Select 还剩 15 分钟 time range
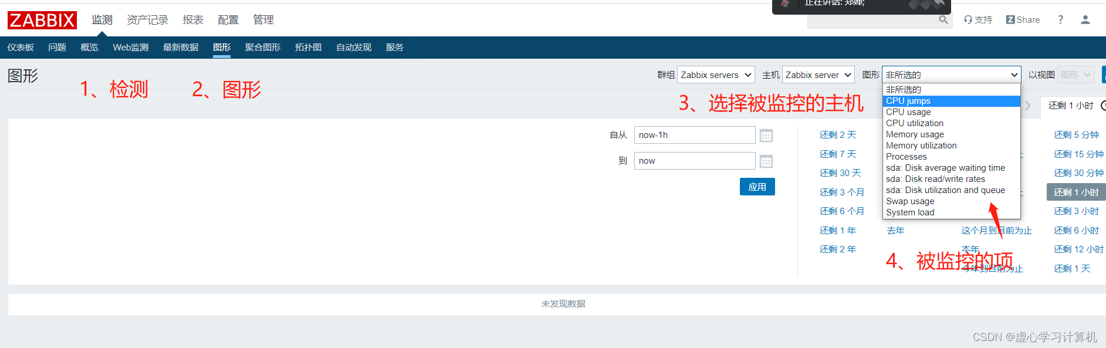 (x=1078, y=154)
